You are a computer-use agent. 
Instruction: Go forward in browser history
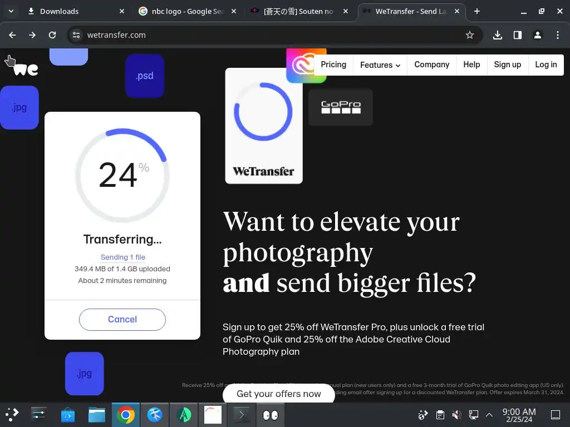(32, 35)
